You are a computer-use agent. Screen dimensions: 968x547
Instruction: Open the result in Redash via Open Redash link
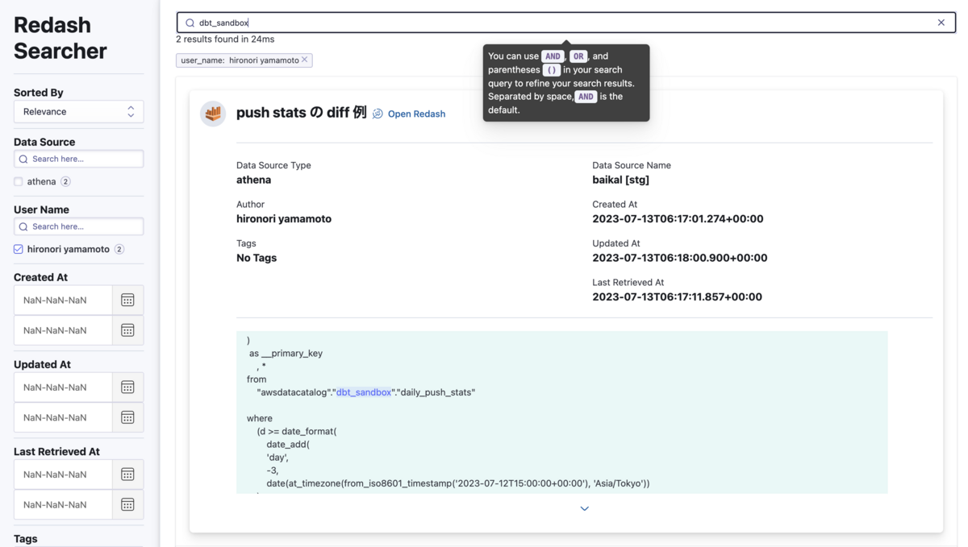click(417, 114)
